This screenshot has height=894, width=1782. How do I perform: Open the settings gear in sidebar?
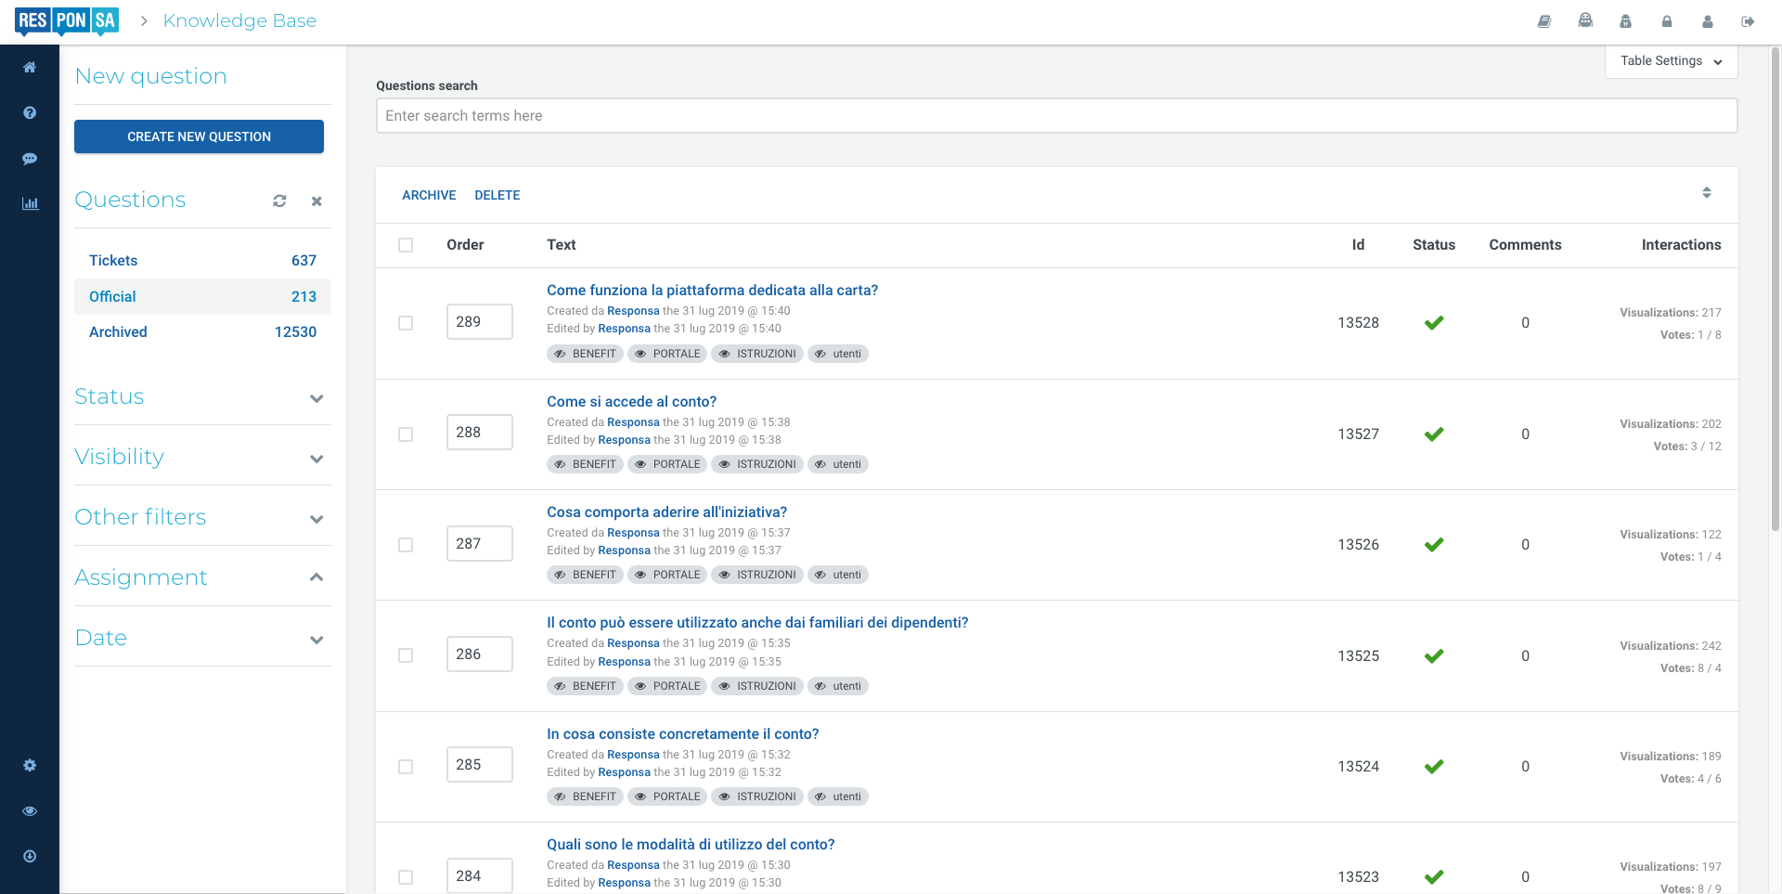pos(30,765)
